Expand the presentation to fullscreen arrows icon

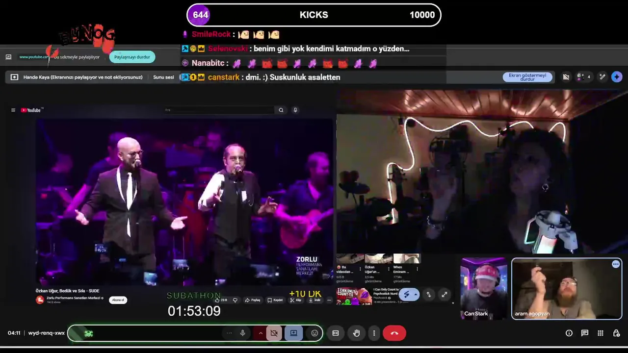[x=444, y=294]
